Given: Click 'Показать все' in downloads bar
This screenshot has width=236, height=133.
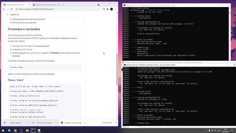Looking at the screenshot, I should 107,123.
